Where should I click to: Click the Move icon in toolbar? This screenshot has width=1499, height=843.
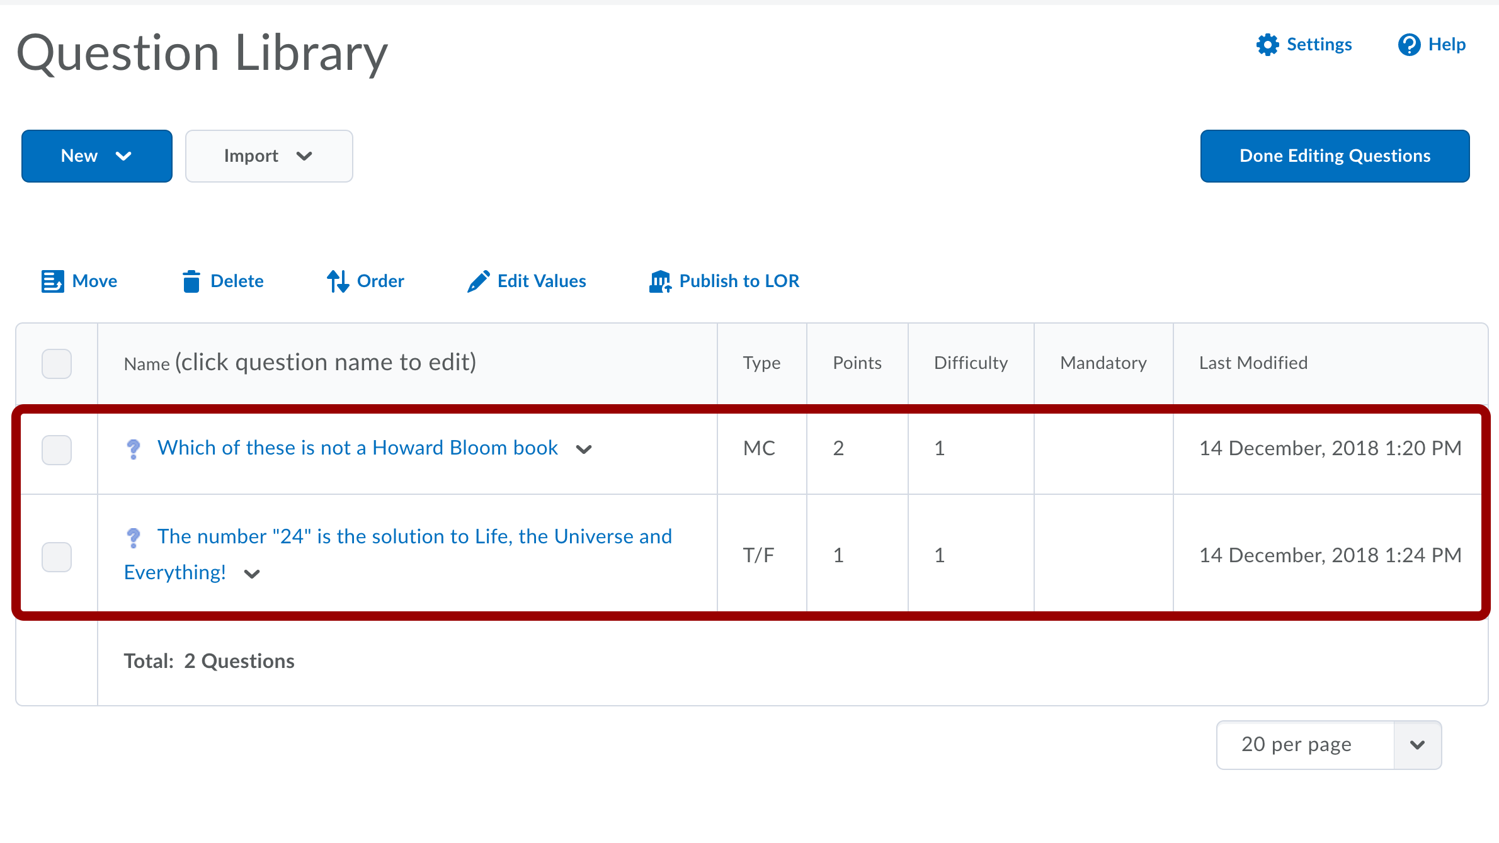[x=52, y=281]
